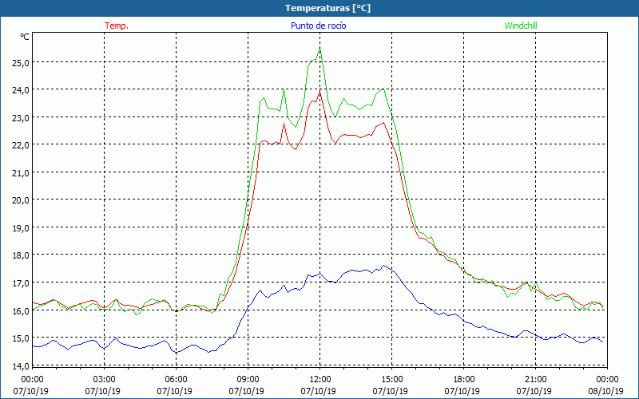639x399 pixels.
Task: Click the 18,0 y-axis value
Action: point(21,255)
